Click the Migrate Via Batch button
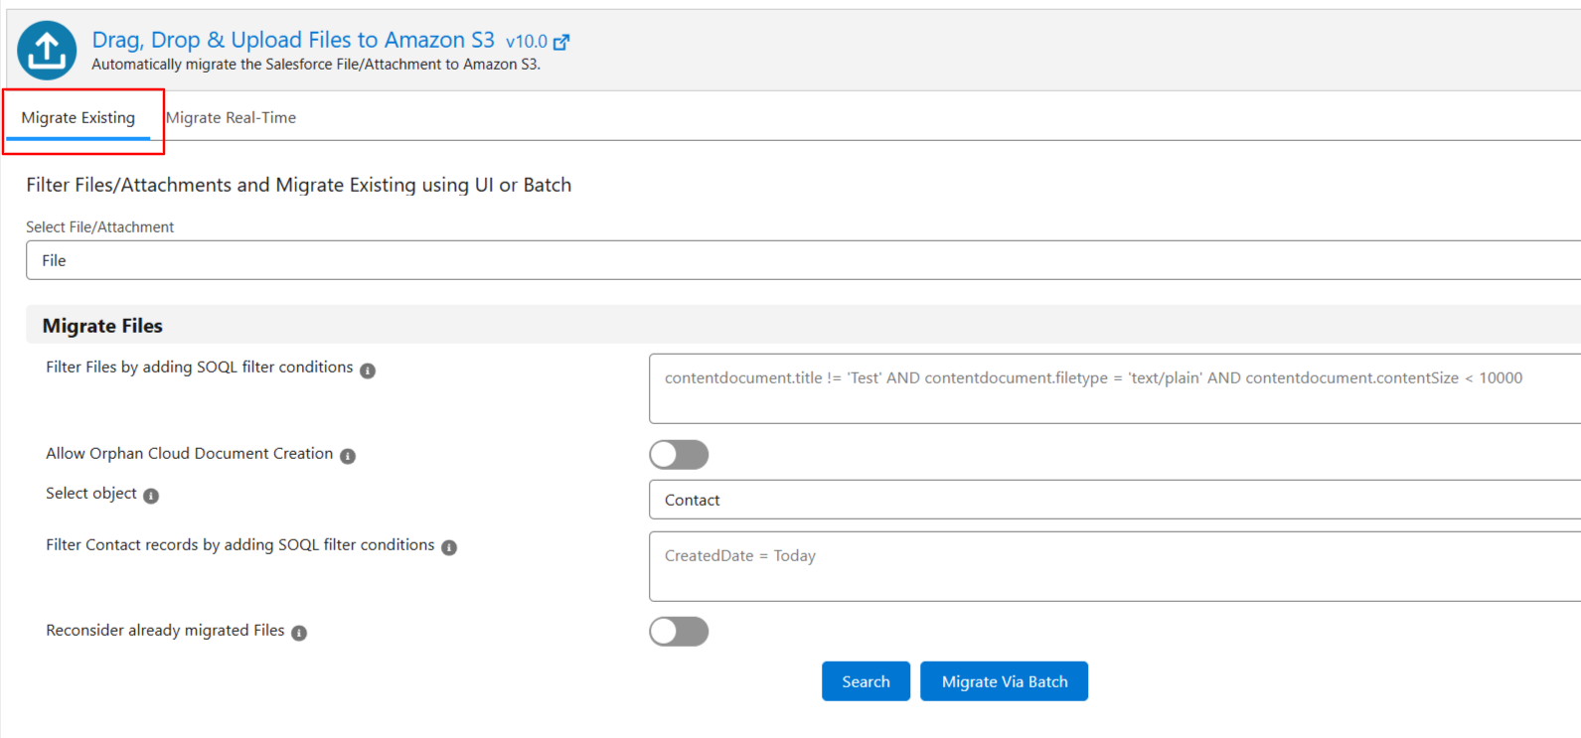Image resolution: width=1581 pixels, height=738 pixels. [1004, 681]
